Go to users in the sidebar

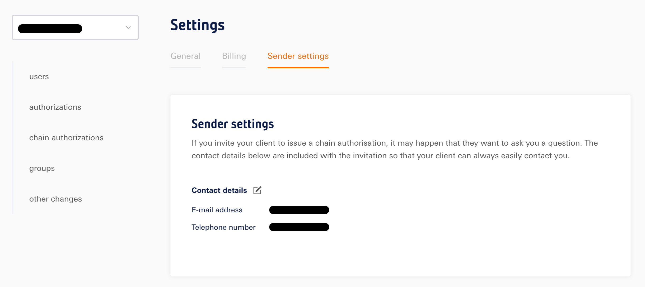click(39, 77)
